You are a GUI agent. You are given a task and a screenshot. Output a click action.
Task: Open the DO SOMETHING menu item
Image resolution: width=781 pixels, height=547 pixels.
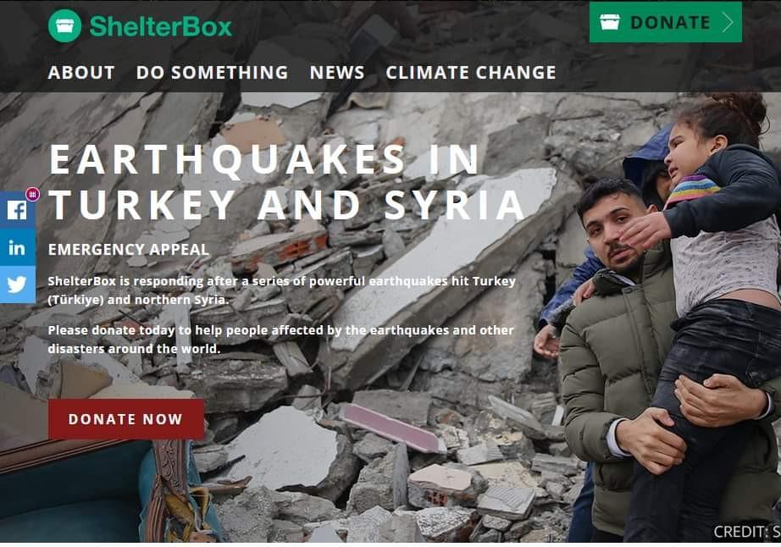pyautogui.click(x=212, y=73)
